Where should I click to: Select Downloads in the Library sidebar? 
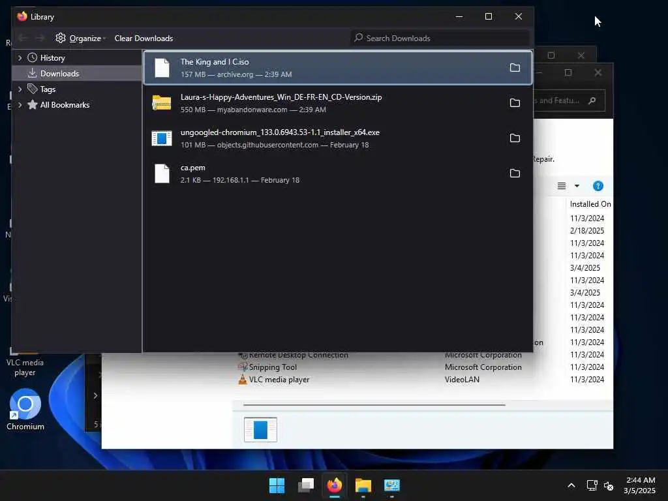click(x=77, y=73)
